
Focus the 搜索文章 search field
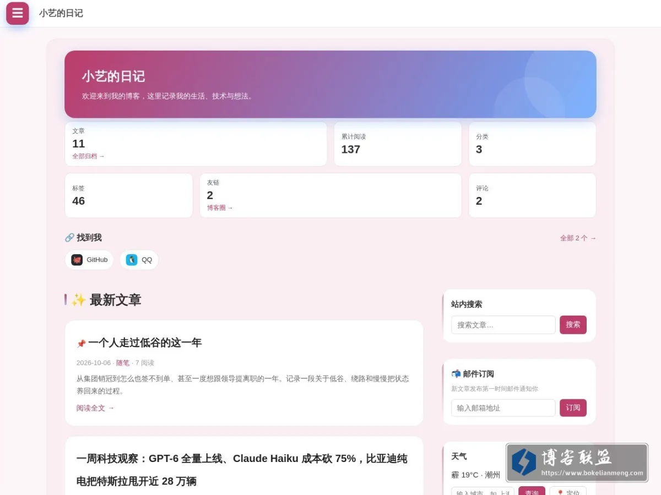(x=503, y=324)
